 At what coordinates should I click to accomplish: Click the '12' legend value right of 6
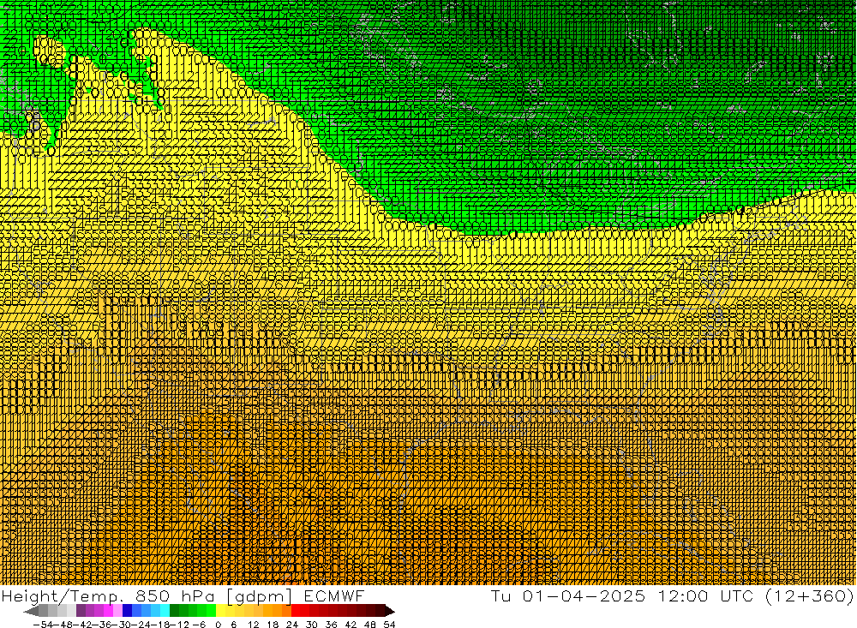[x=254, y=625]
